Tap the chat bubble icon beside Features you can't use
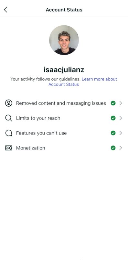The width and height of the screenshot is (128, 260). [x=9, y=133]
